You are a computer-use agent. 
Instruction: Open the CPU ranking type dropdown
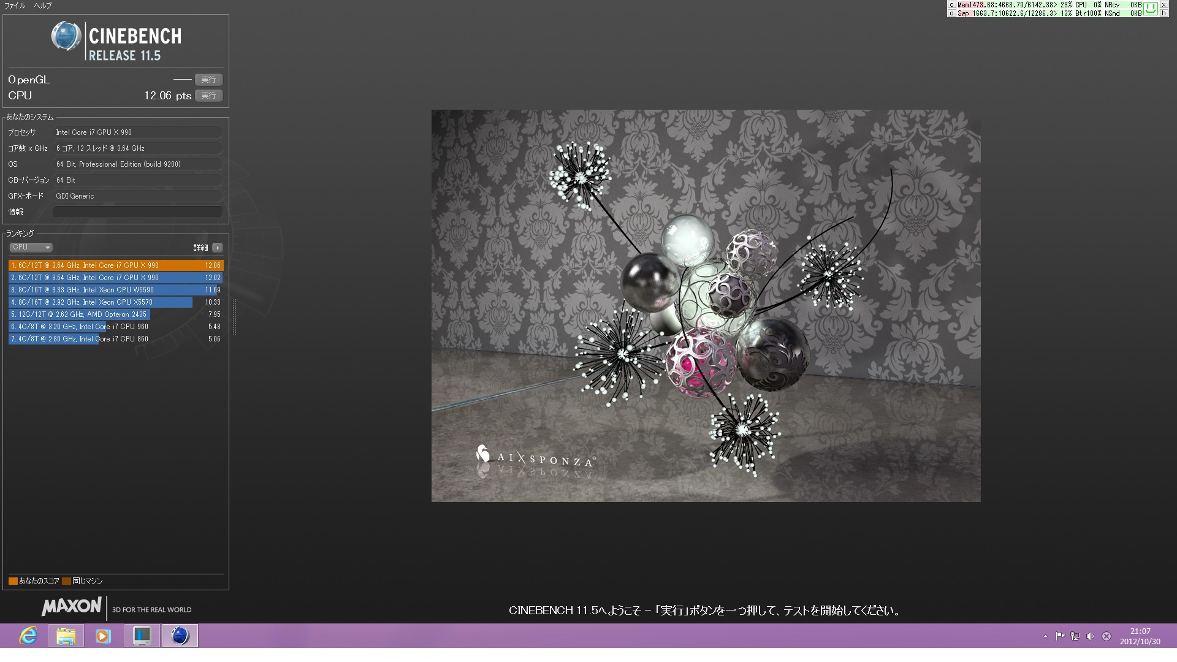coord(31,247)
